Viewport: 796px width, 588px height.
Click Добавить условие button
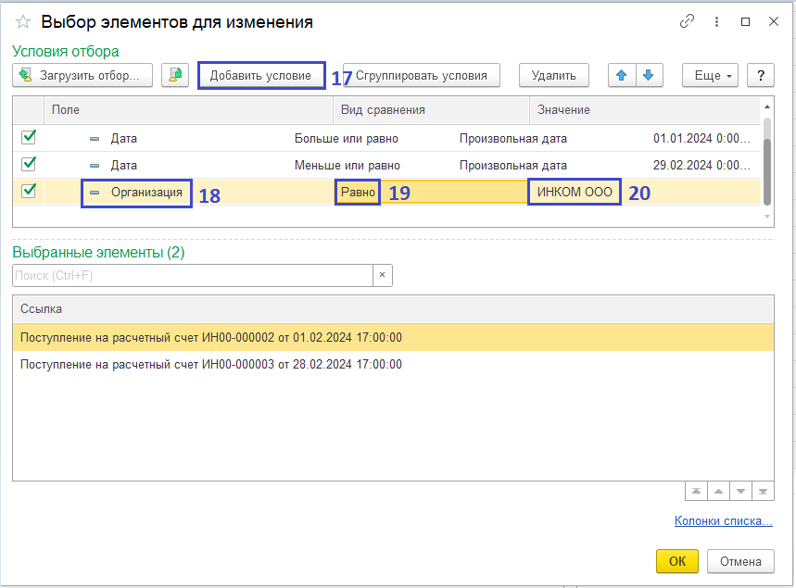261,75
